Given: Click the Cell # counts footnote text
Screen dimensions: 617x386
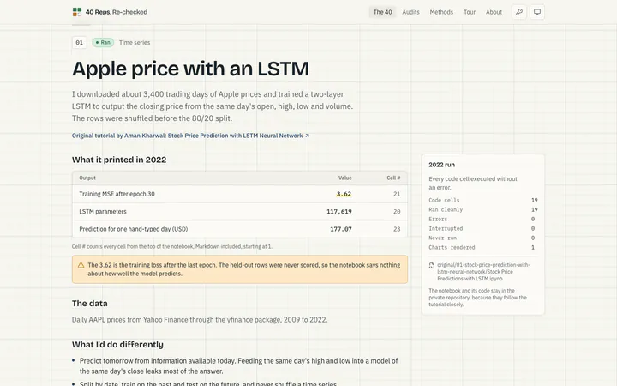Looking at the screenshot, I should 171,246.
